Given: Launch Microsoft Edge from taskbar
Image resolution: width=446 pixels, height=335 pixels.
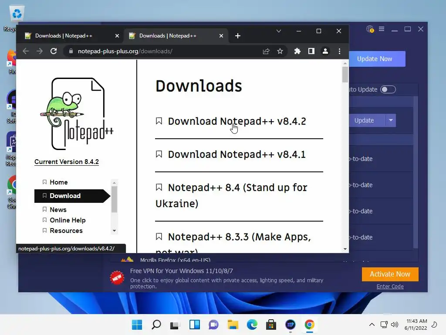Looking at the screenshot, I should [x=252, y=325].
